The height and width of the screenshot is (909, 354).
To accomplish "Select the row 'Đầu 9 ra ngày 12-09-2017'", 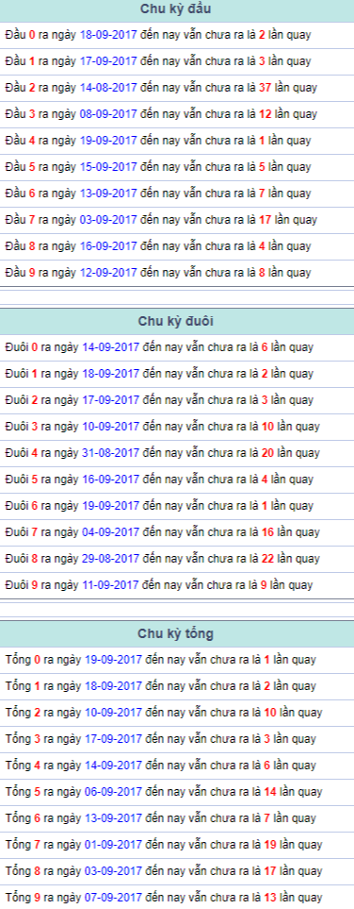I will [177, 273].
